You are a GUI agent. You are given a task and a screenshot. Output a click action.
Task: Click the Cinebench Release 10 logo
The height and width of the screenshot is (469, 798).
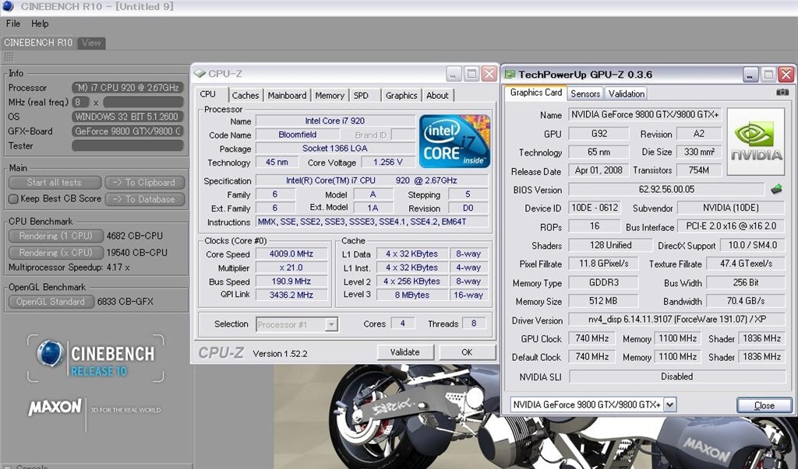pos(95,359)
